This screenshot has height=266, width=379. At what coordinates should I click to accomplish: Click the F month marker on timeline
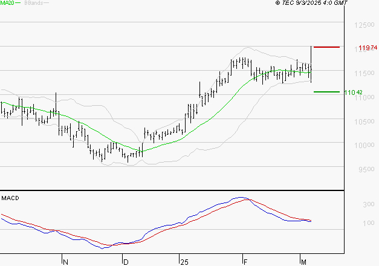[x=245, y=262]
